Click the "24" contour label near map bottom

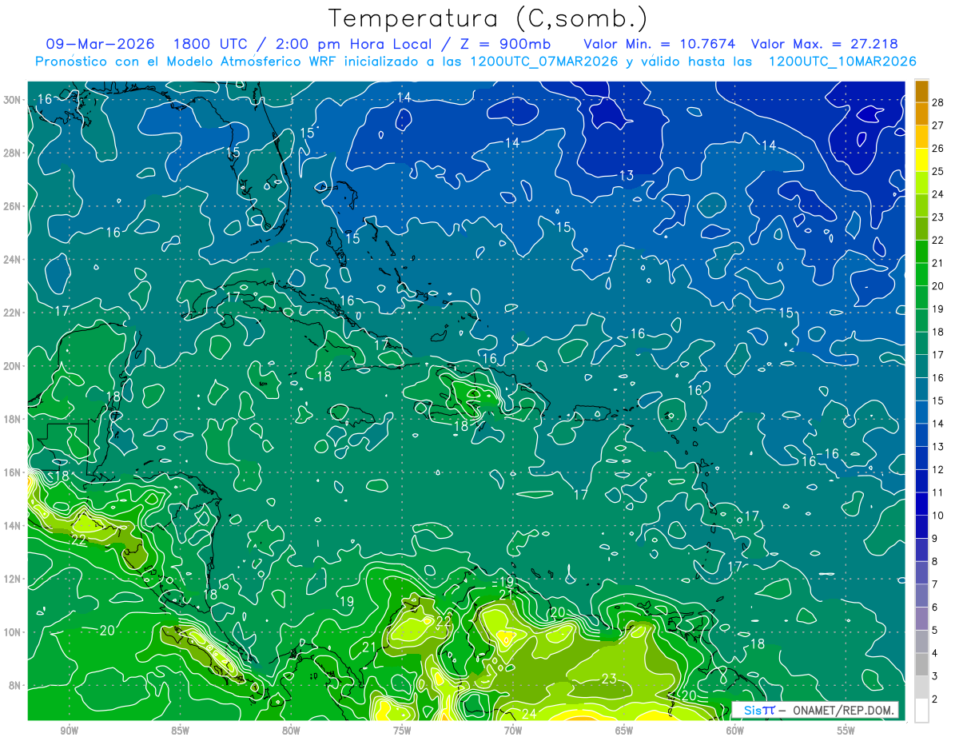[529, 714]
